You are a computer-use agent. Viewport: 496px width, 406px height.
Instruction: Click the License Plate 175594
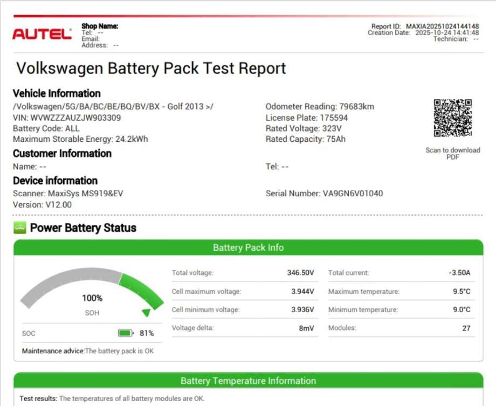(307, 118)
